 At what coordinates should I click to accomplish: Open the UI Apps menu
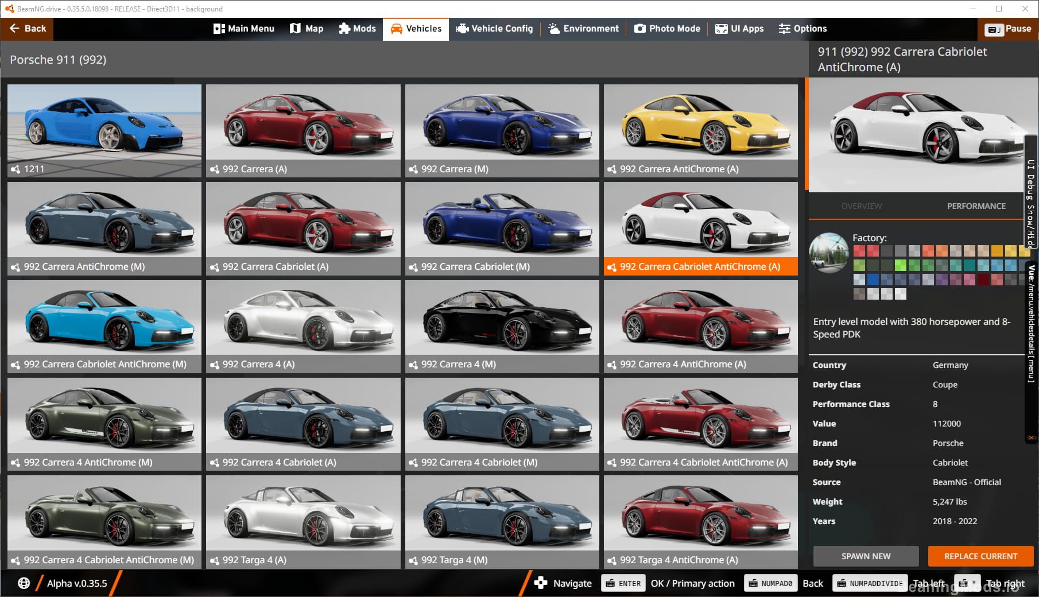[x=739, y=28]
